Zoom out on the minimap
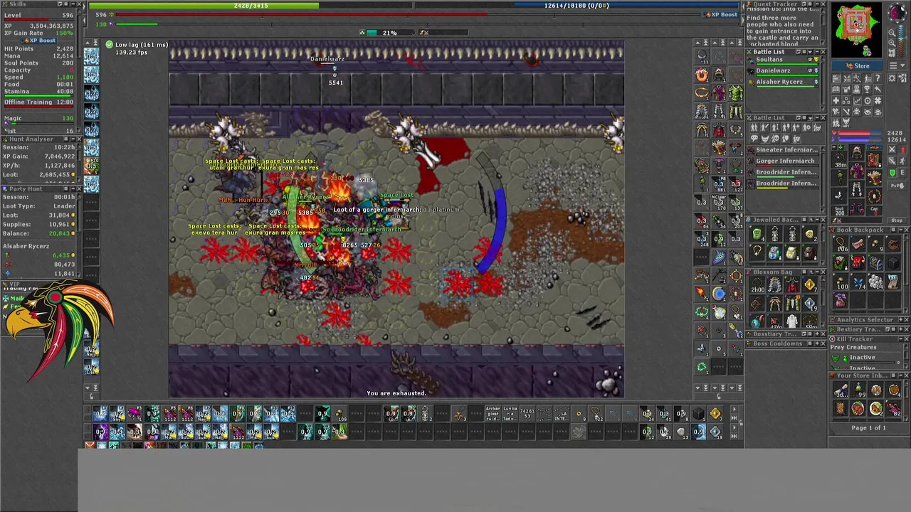The image size is (911, 512). point(892,32)
